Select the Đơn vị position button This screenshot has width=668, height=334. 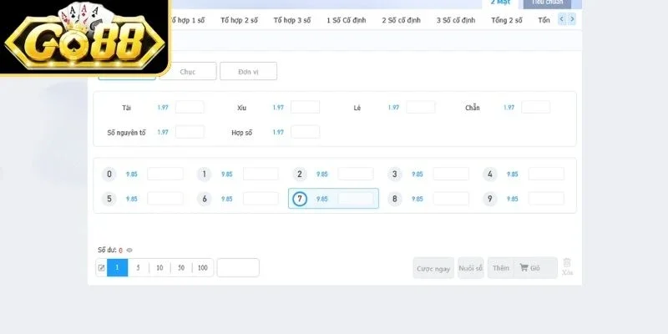coord(248,71)
